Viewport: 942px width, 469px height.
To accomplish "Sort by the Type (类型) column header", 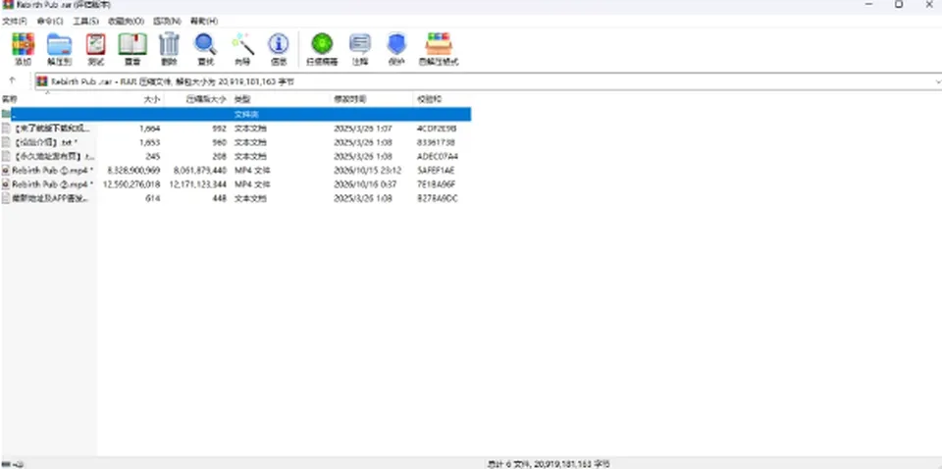I will click(x=281, y=99).
